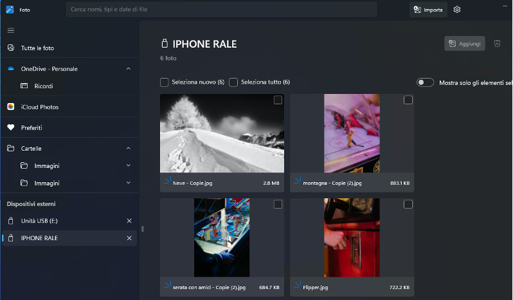The height and width of the screenshot is (300, 513).
Task: Click the Importa button
Action: click(428, 10)
